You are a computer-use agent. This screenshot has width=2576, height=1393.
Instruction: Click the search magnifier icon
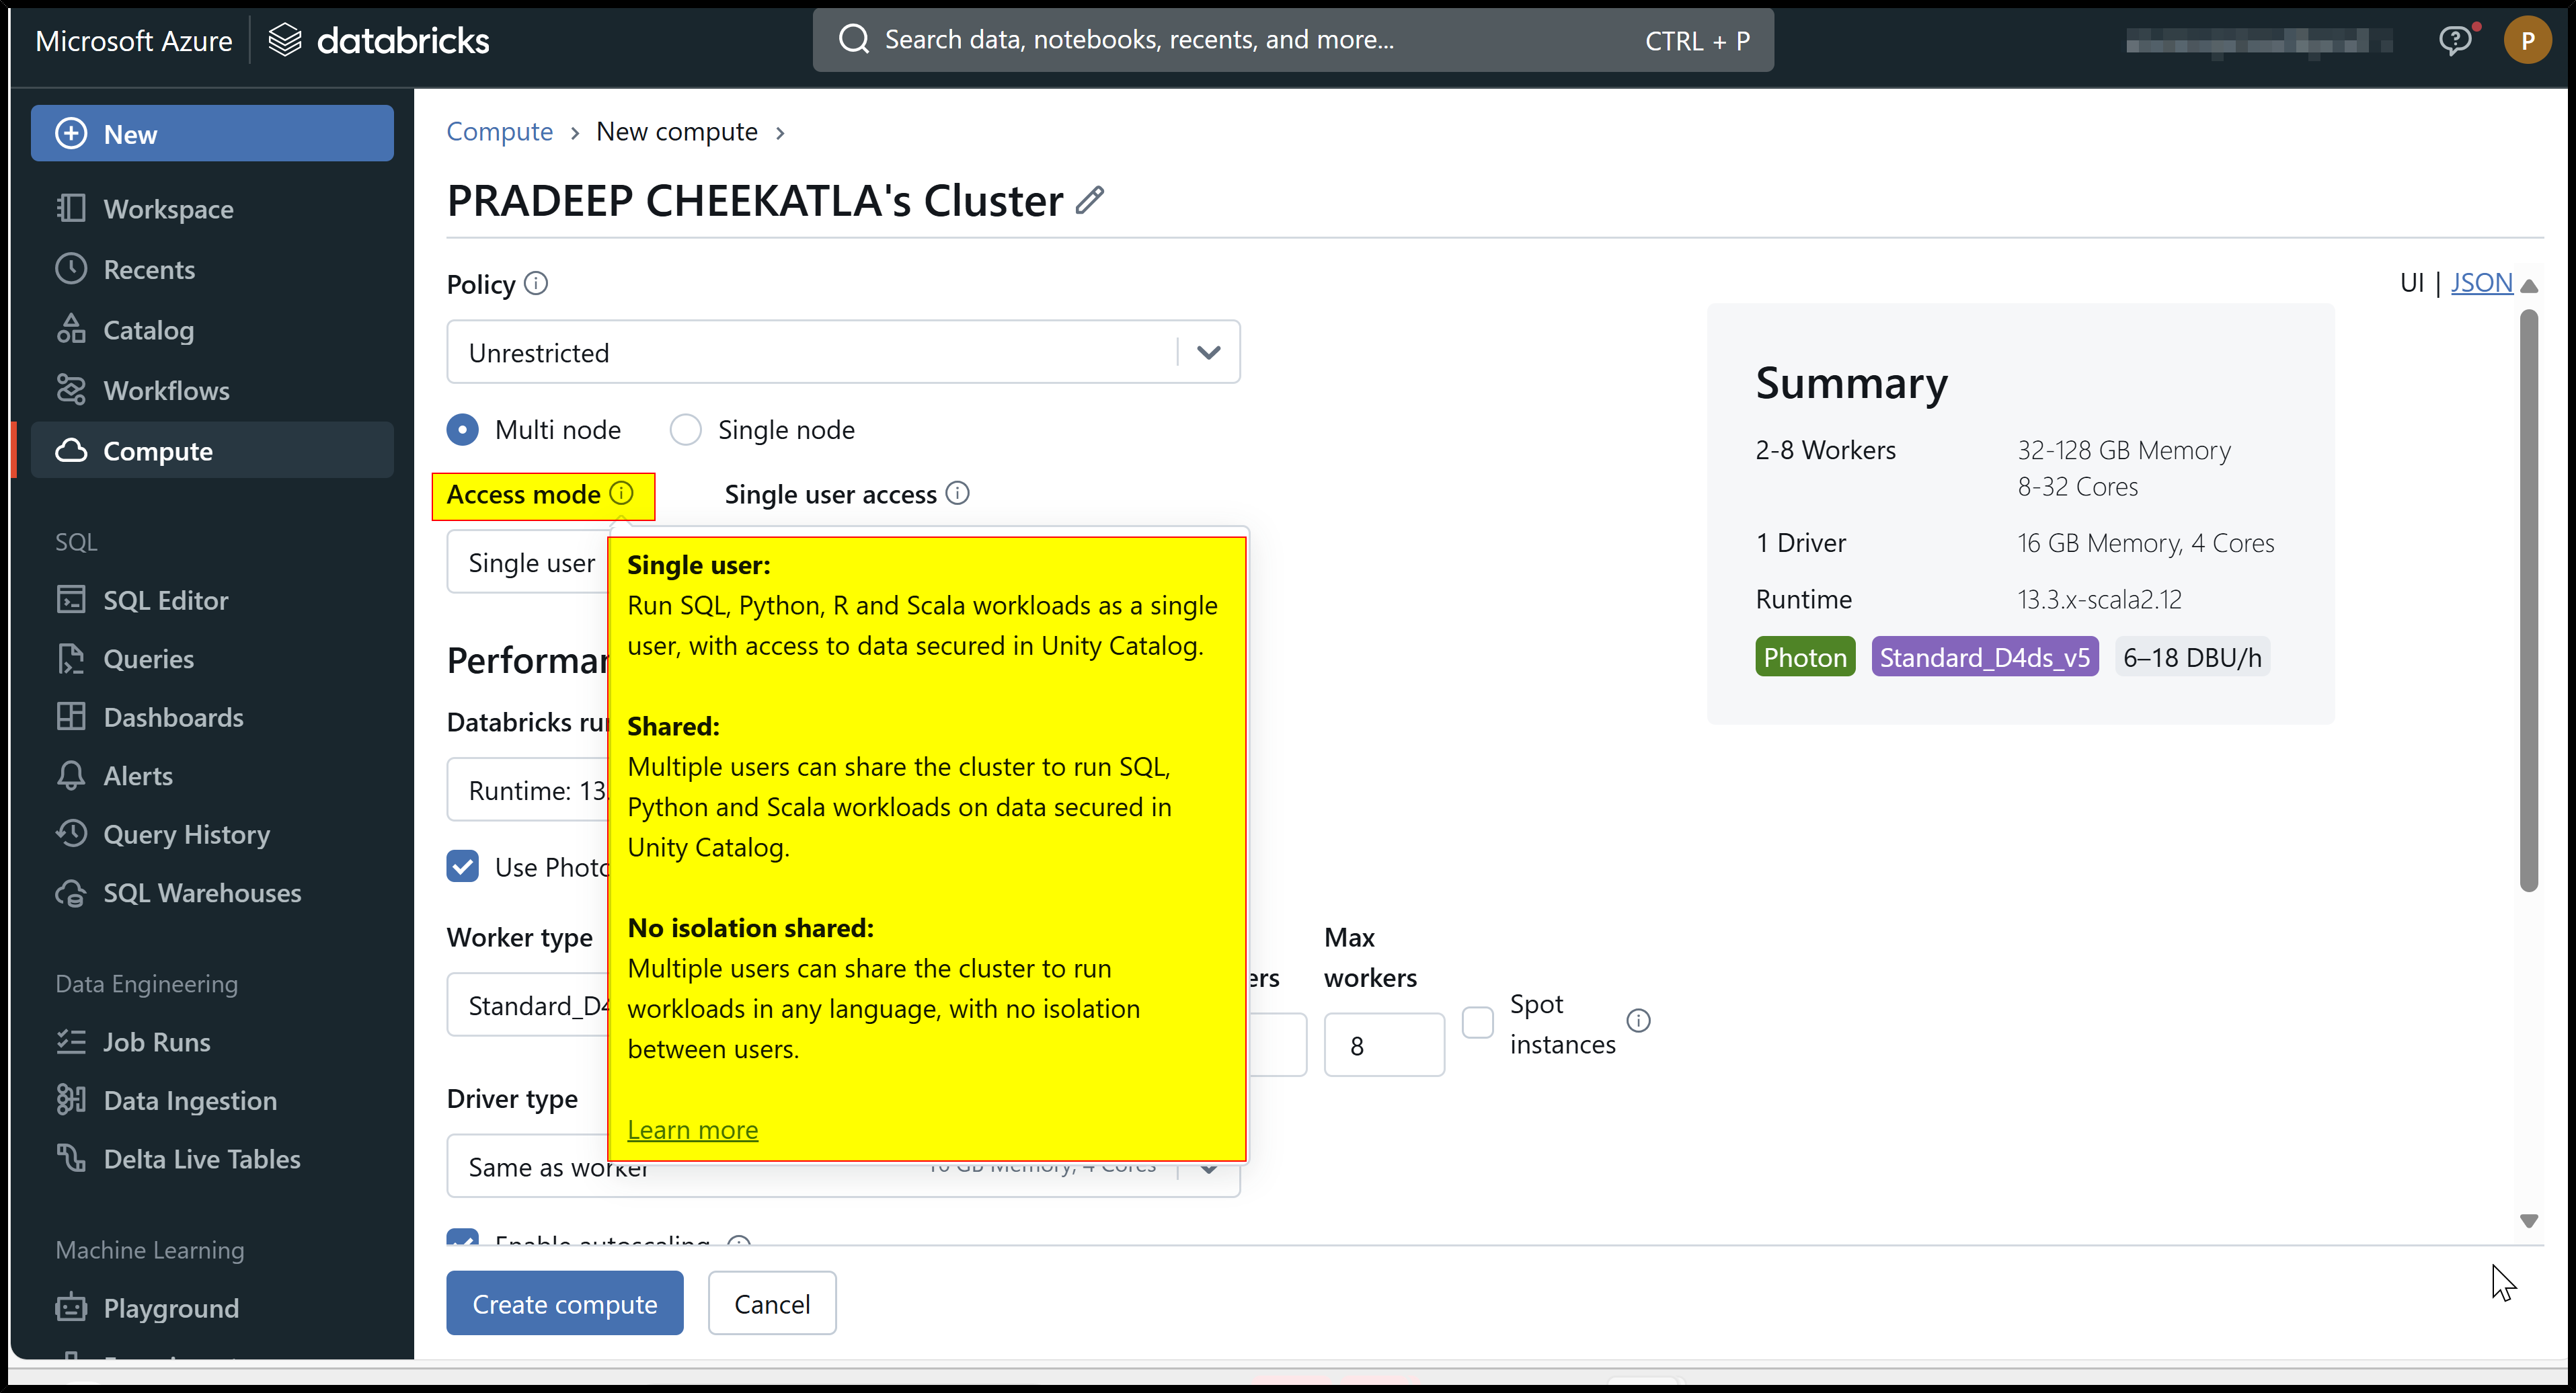click(853, 39)
